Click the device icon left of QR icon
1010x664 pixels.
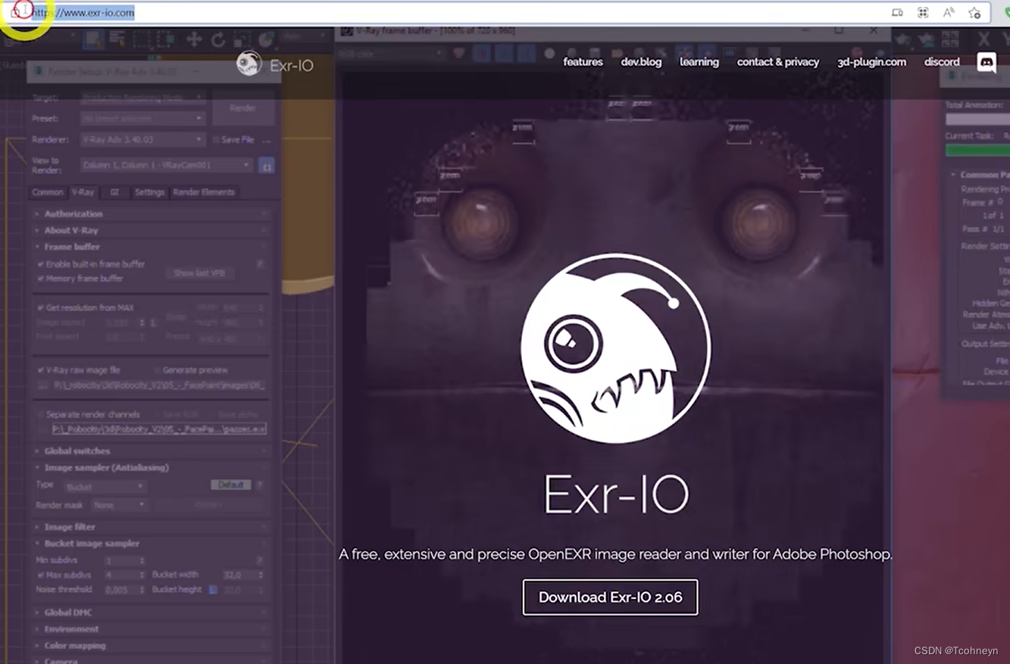[x=897, y=13]
